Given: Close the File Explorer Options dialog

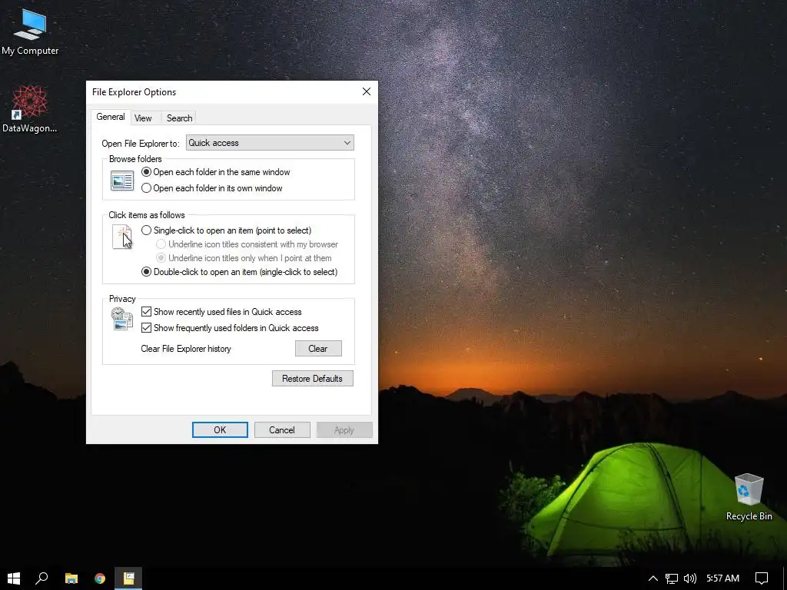Looking at the screenshot, I should click(367, 92).
